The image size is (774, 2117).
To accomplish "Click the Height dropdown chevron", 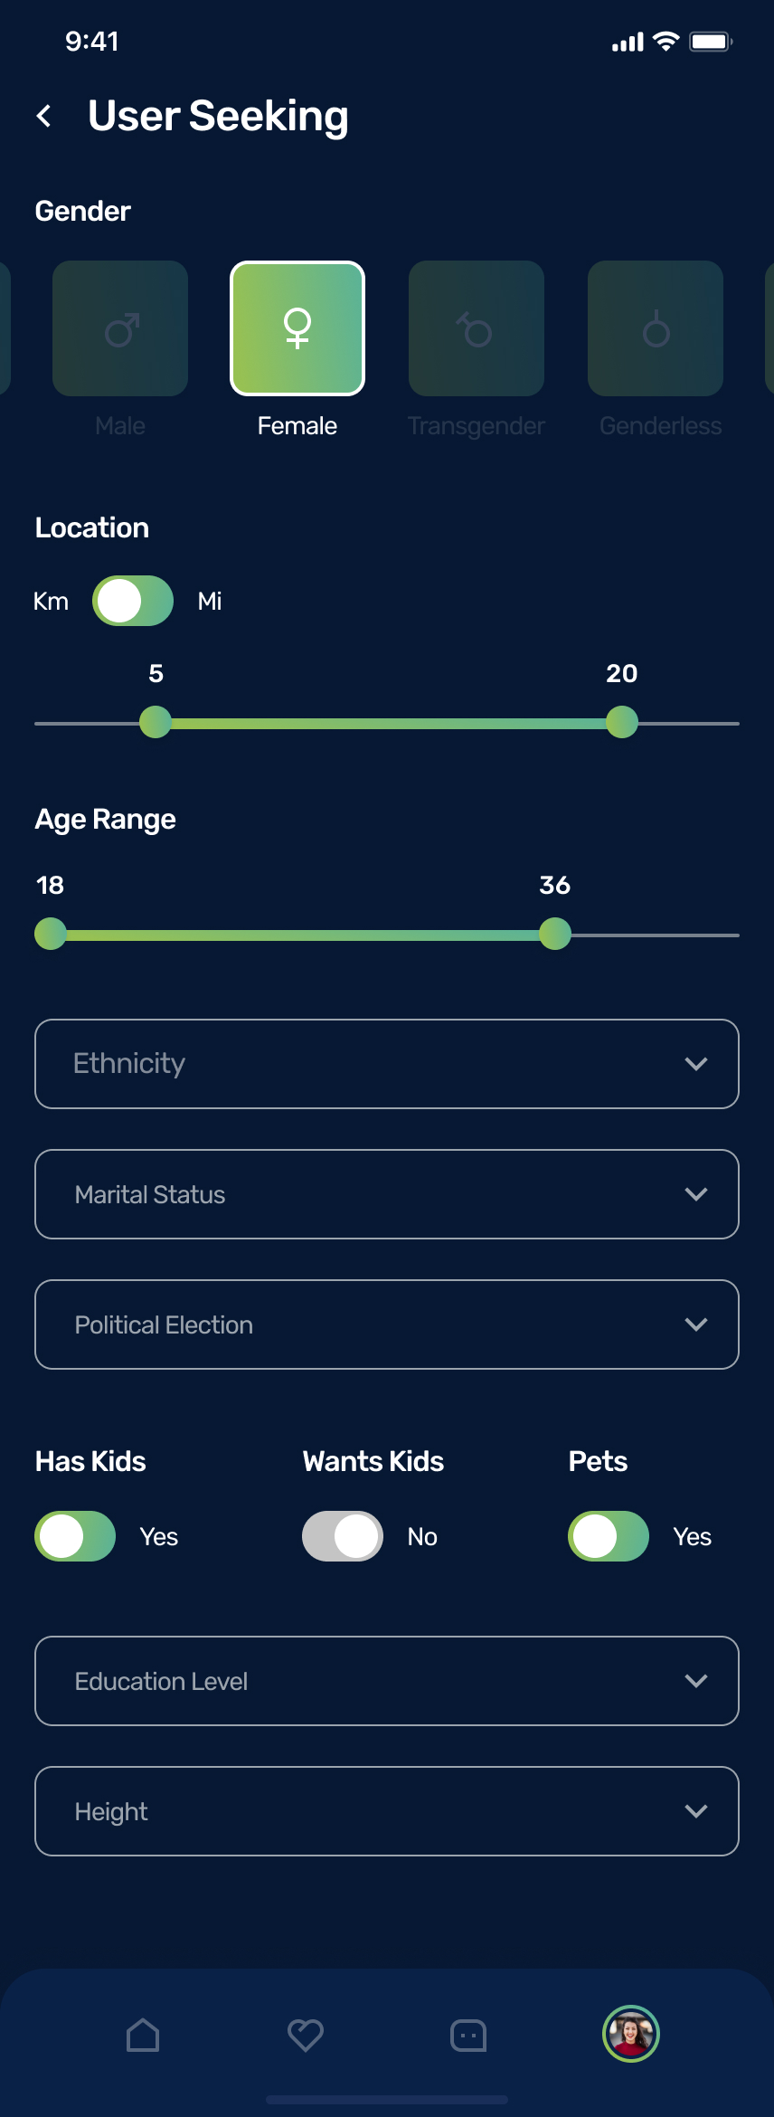I will (696, 1811).
